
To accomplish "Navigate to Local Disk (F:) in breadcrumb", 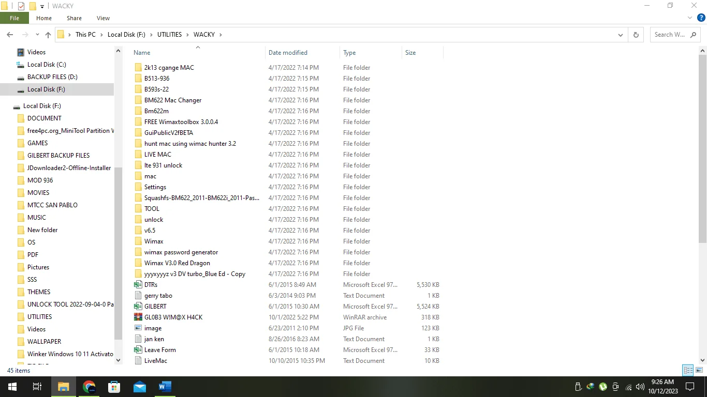I will [126, 35].
